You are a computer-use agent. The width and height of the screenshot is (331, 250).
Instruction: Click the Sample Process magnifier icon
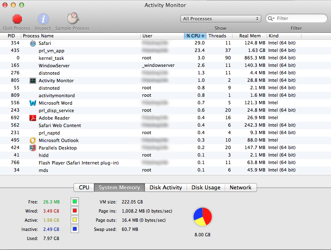[73, 18]
